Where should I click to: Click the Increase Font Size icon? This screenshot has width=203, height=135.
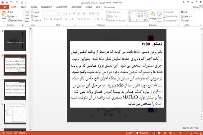(66, 13)
